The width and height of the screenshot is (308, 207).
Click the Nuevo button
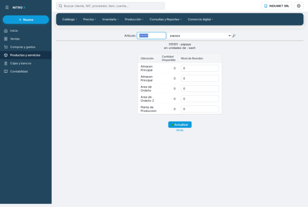(26, 20)
